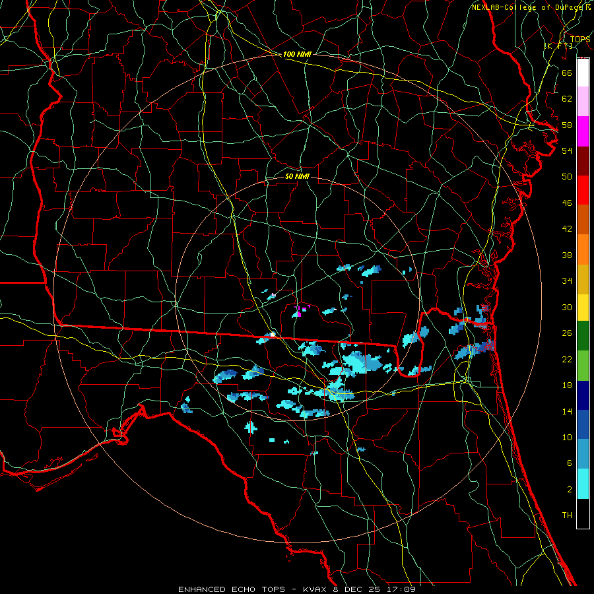Screen dimensions: 594x594
Task: Select the bright red legend swatch
Action: tap(583, 190)
